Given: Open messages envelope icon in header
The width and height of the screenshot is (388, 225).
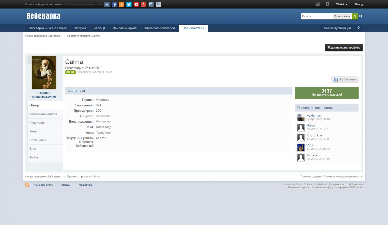Looking at the screenshot, I should click(318, 4).
